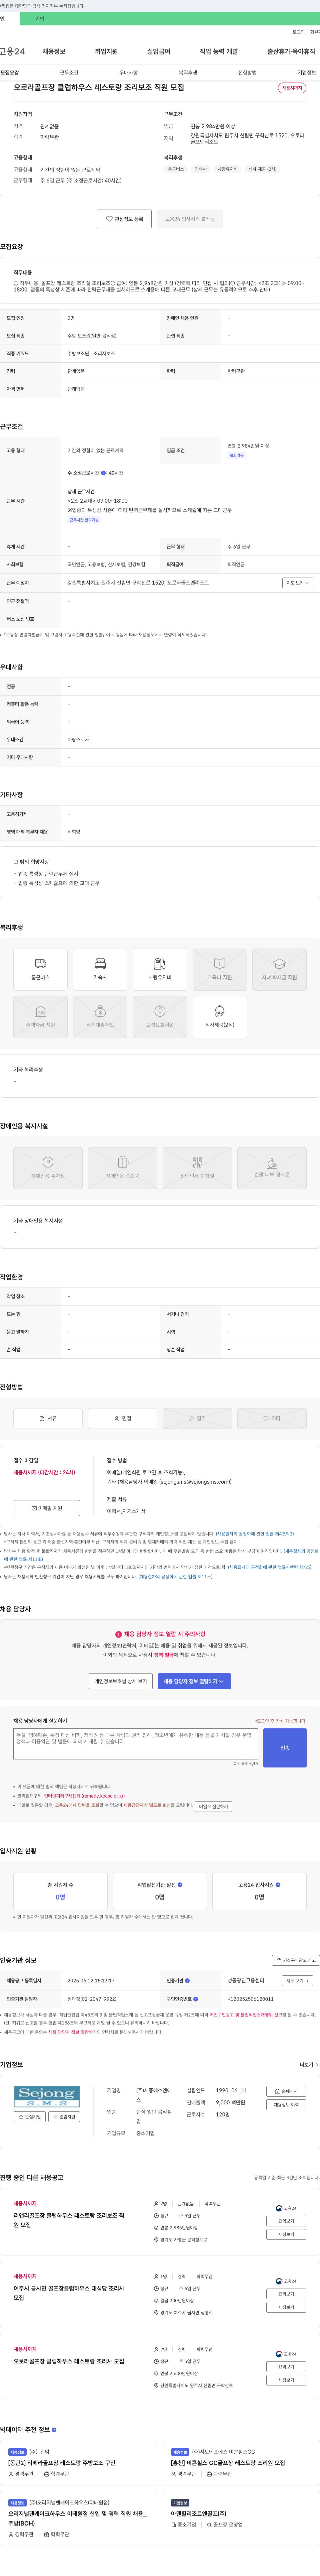This screenshot has height=2576, width=320.
Task: Click the 식사제공(2식) welfare icon
Action: pyautogui.click(x=219, y=1017)
